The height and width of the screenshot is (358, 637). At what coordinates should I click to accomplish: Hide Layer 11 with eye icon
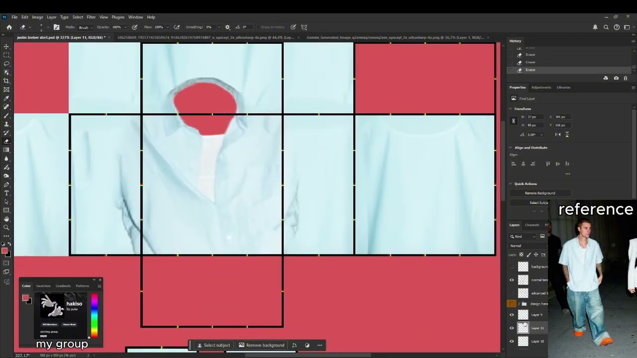[512, 328]
